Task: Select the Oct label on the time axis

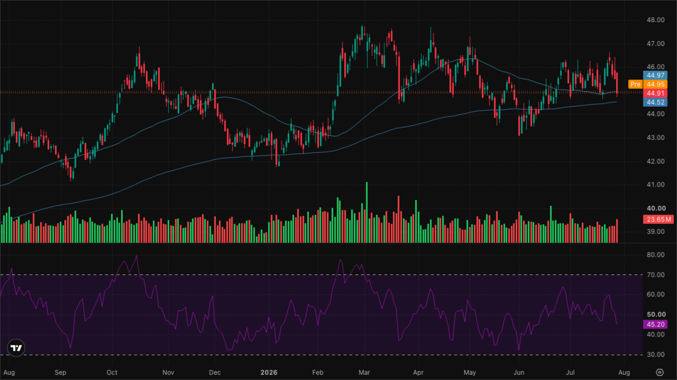Action: click(112, 372)
